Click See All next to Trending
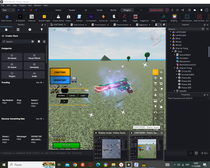 click(x=40, y=82)
